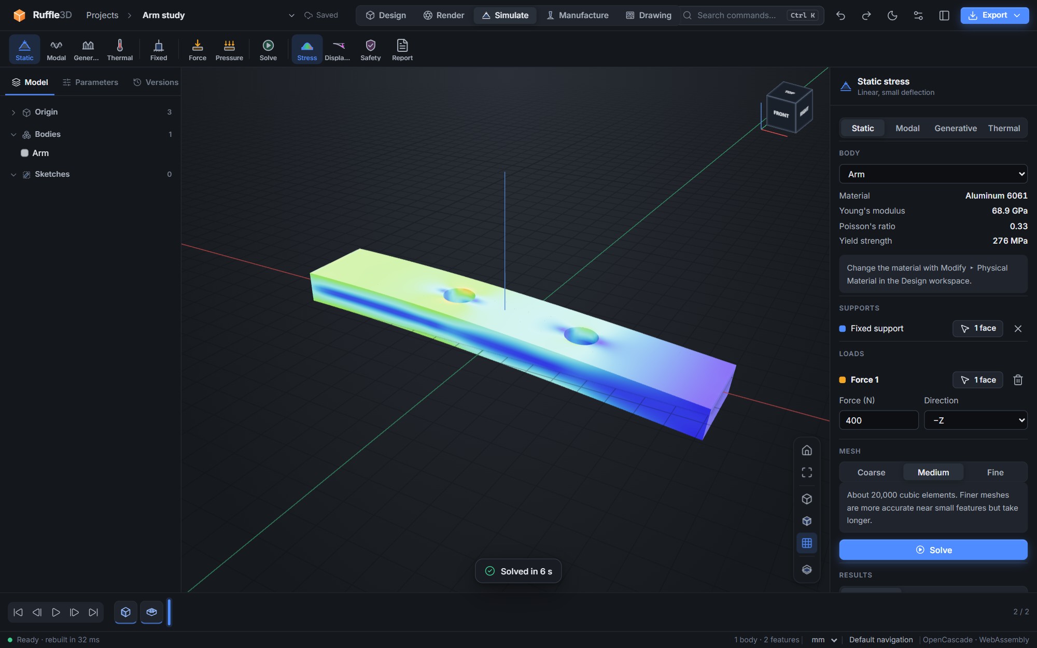
Task: Set mesh density to Coarse
Action: point(871,472)
